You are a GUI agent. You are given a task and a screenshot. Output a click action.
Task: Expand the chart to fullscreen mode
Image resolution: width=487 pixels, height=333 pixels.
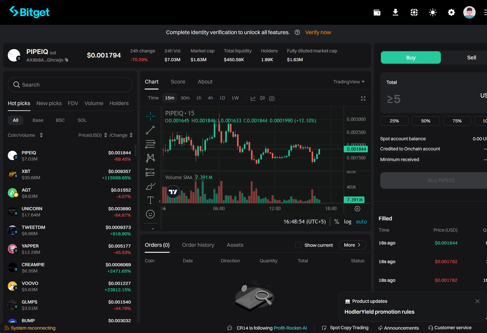[x=363, y=98]
